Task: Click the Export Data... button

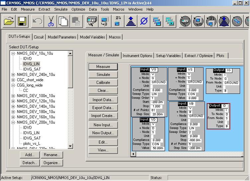Action: (103, 108)
